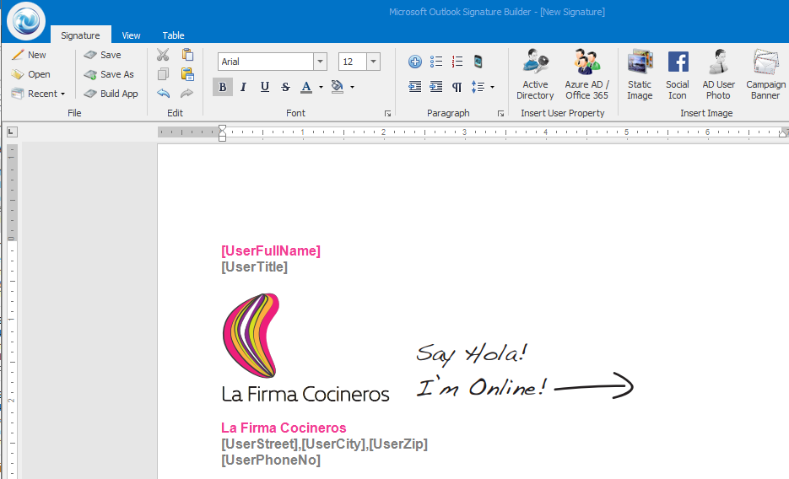Click the [UserStreet] placeholder
Screen dimensions: 789x479
260,444
